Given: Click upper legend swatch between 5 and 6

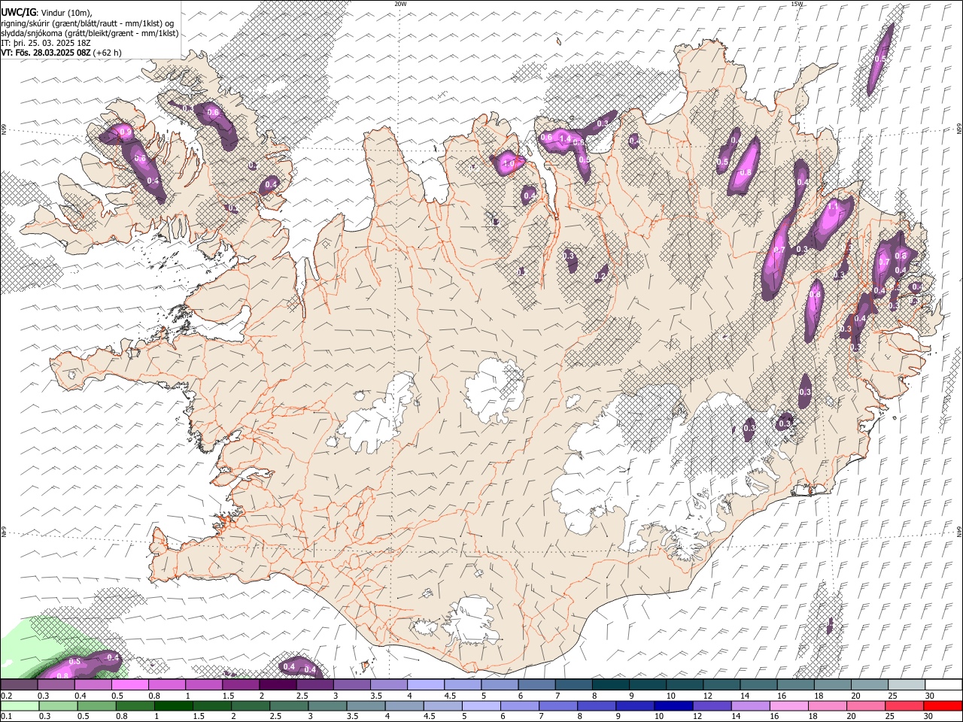Looking at the screenshot, I should pyautogui.click(x=500, y=685).
